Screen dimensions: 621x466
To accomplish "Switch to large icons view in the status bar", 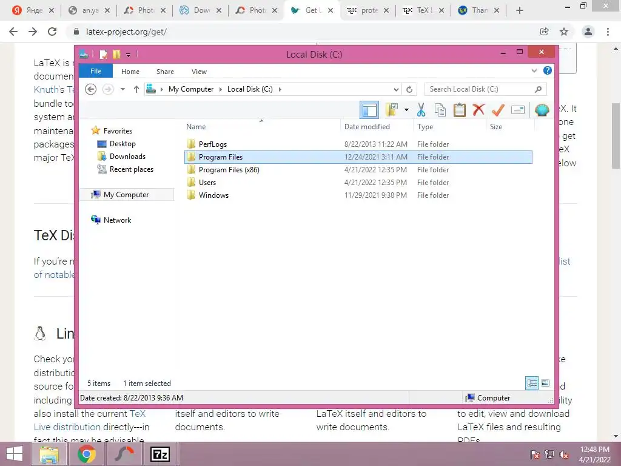I will click(x=545, y=383).
